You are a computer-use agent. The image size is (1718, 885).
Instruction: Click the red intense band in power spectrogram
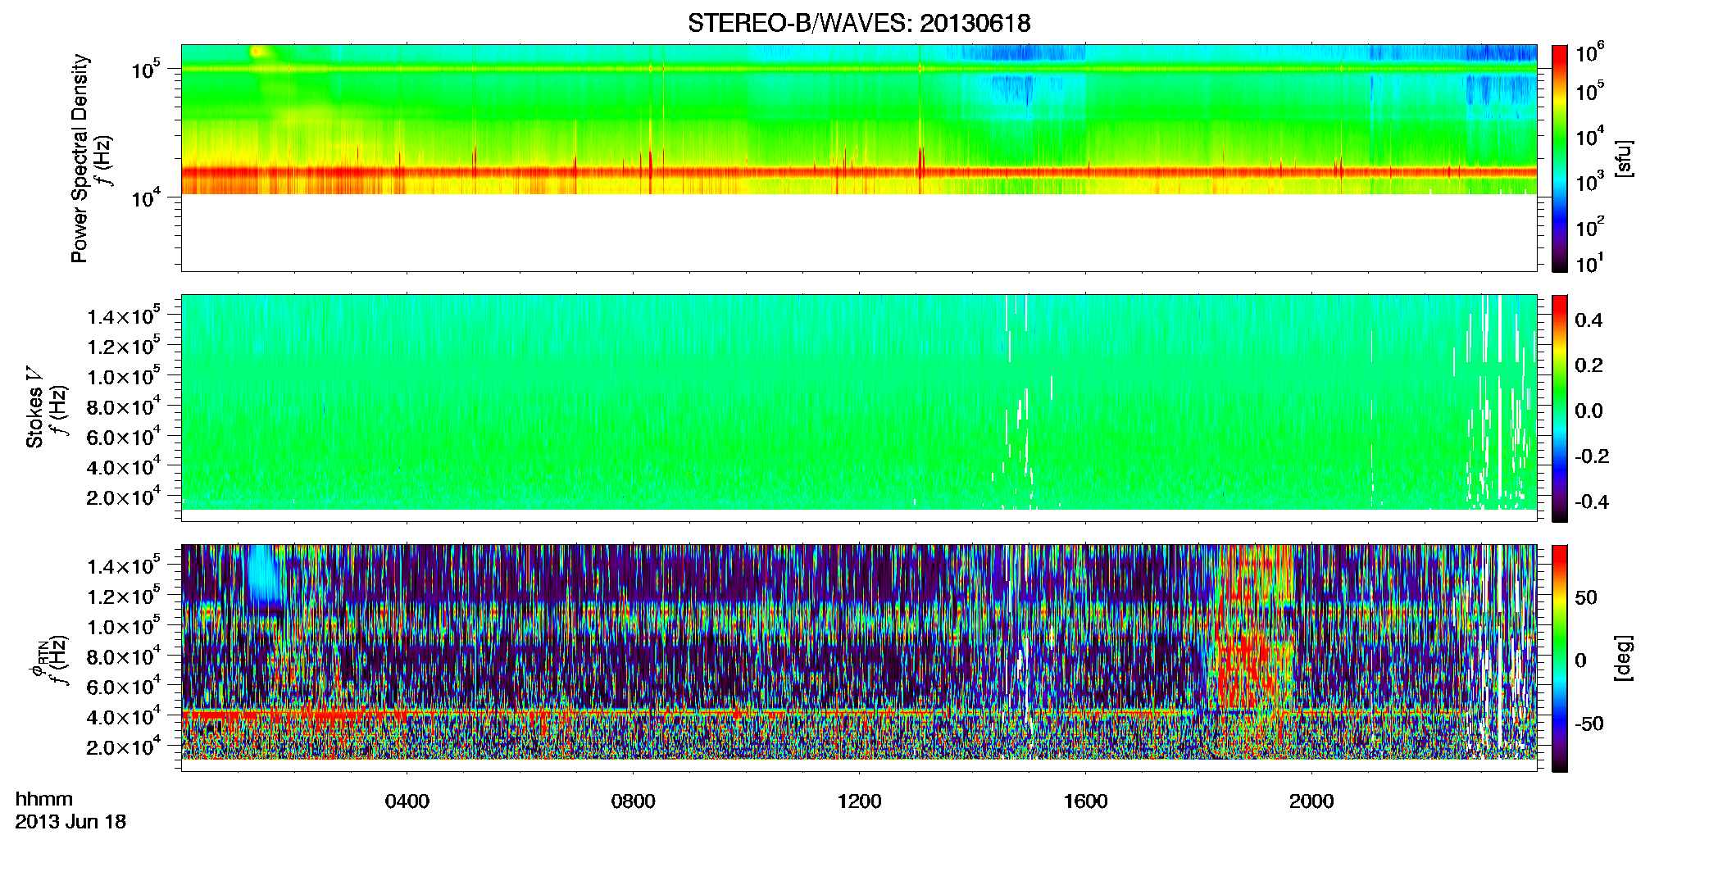[x=859, y=172]
